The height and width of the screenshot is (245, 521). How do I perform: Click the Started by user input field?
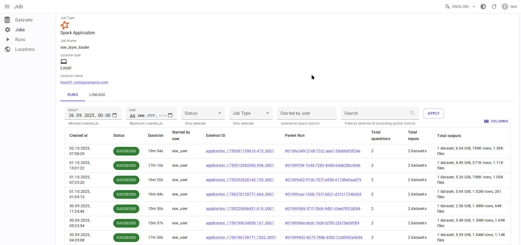click(x=307, y=113)
